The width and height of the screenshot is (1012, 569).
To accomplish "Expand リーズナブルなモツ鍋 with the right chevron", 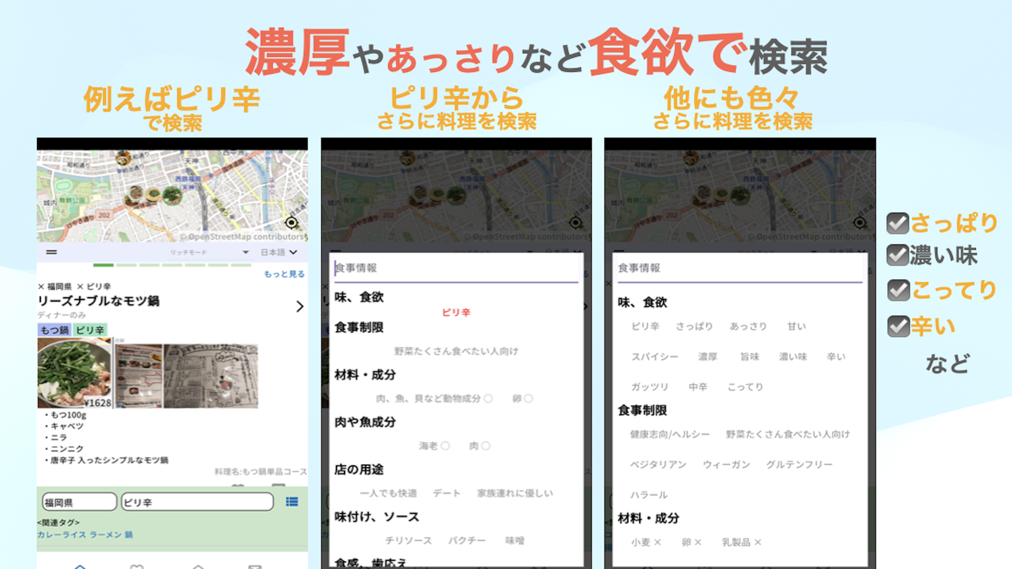I will pyautogui.click(x=300, y=306).
